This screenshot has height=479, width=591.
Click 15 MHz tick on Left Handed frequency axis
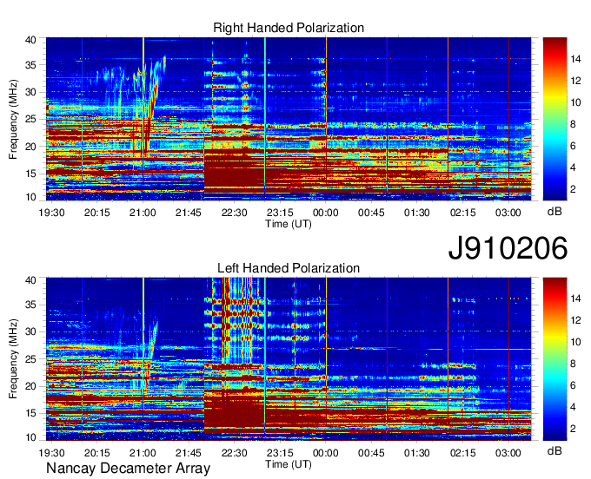[x=30, y=413]
